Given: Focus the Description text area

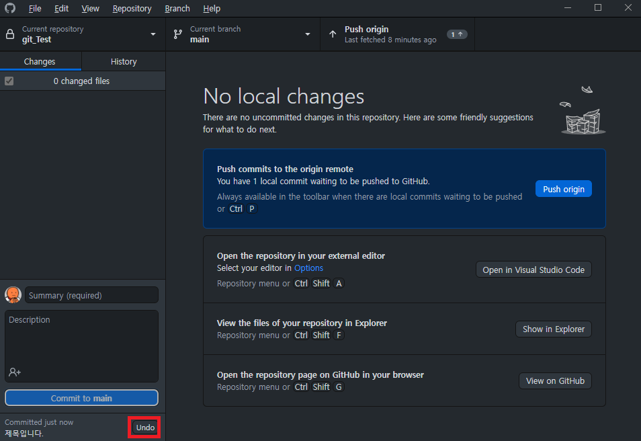Looking at the screenshot, I should point(81,346).
